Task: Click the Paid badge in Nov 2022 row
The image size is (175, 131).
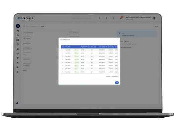Action: coord(77,56)
